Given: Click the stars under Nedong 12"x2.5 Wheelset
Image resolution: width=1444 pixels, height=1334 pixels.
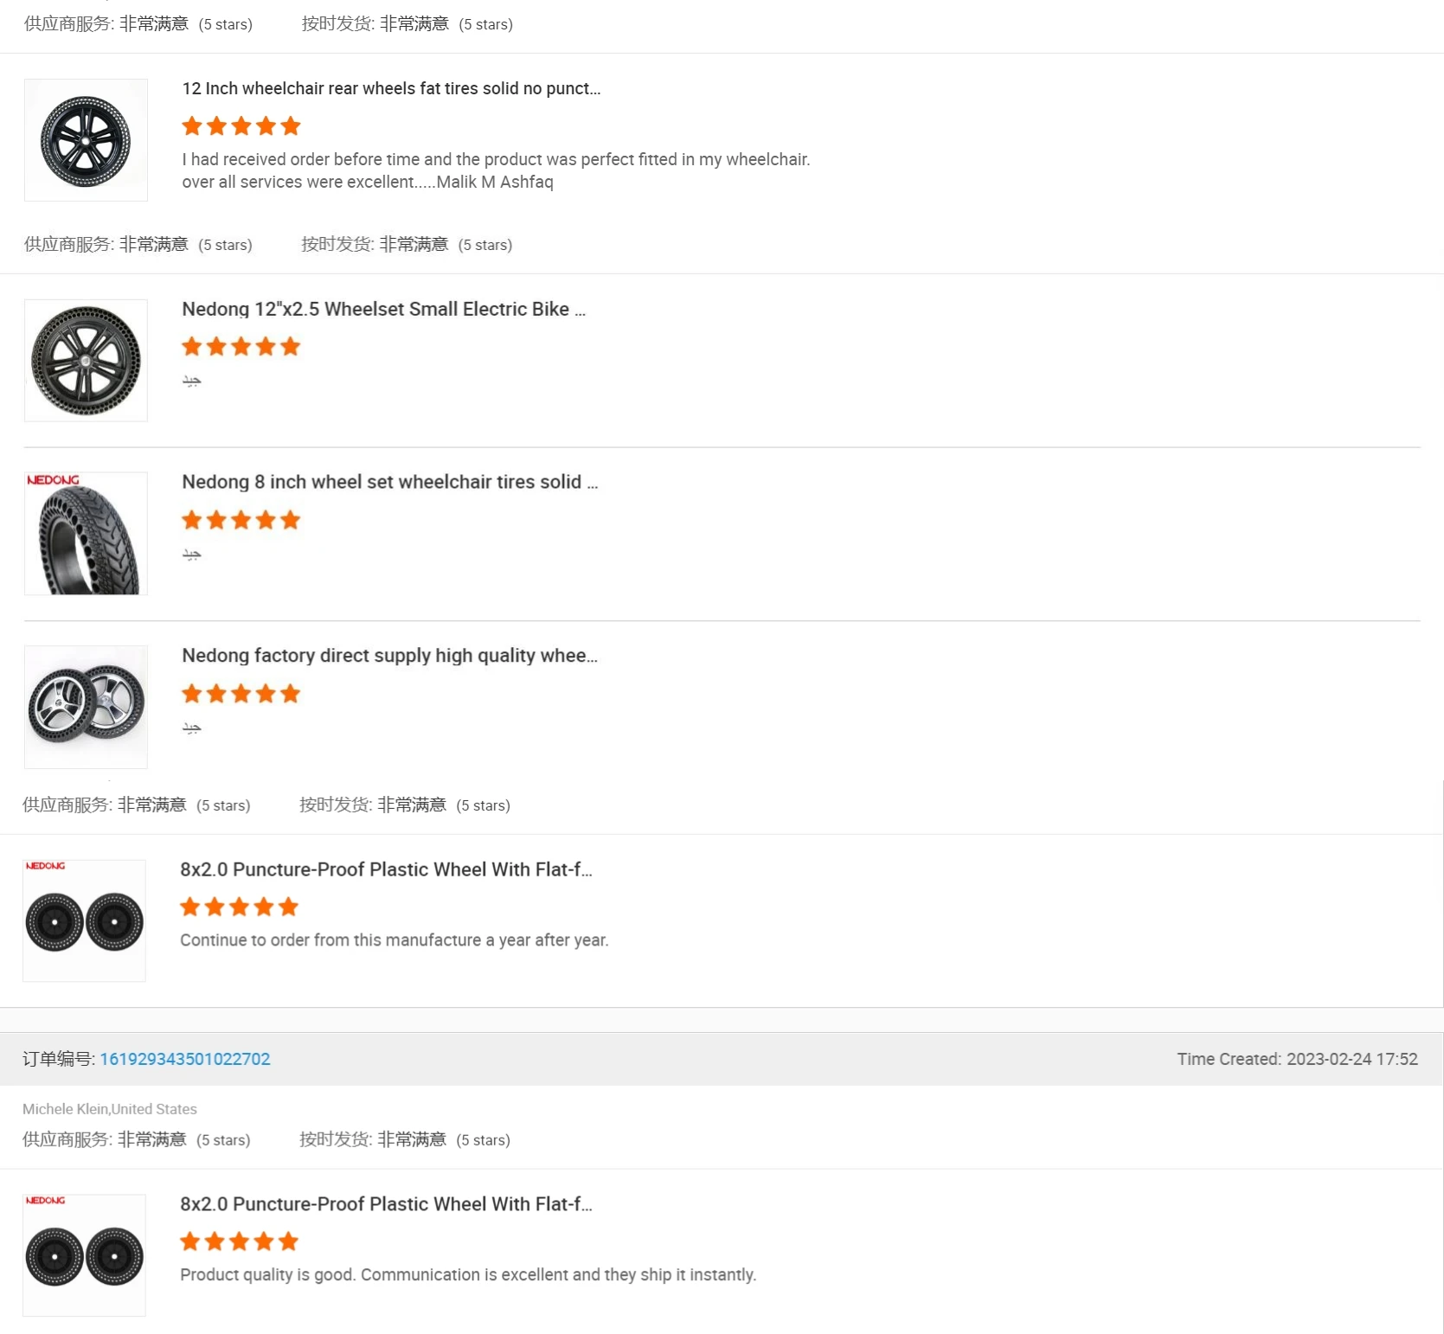Looking at the screenshot, I should [241, 347].
